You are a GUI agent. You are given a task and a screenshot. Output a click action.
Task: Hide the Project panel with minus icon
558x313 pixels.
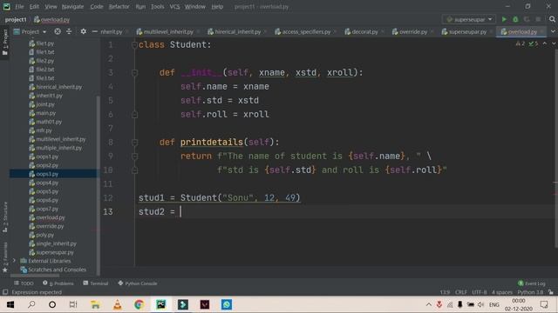coord(95,31)
